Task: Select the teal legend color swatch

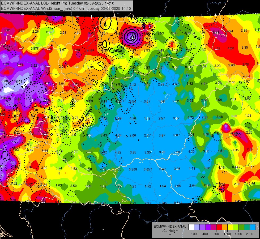Action: [247, 227]
